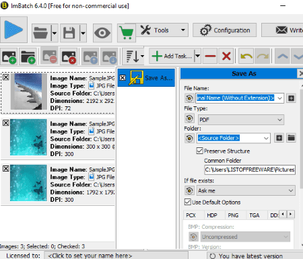Click the remove all images icon

(x=69, y=57)
